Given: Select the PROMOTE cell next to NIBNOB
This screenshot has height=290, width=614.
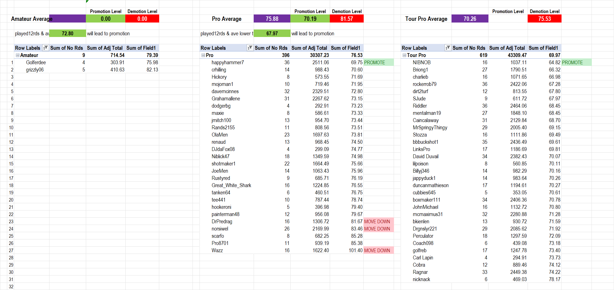Looking at the screenshot, I should 572,63.
